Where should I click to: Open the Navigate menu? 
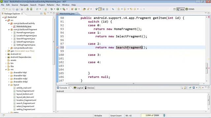click(24, 5)
